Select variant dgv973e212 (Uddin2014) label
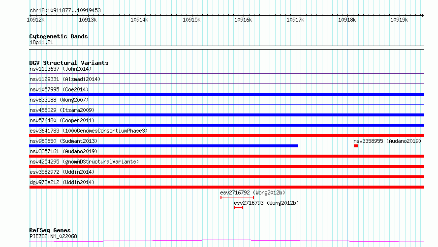 [x=62, y=182]
